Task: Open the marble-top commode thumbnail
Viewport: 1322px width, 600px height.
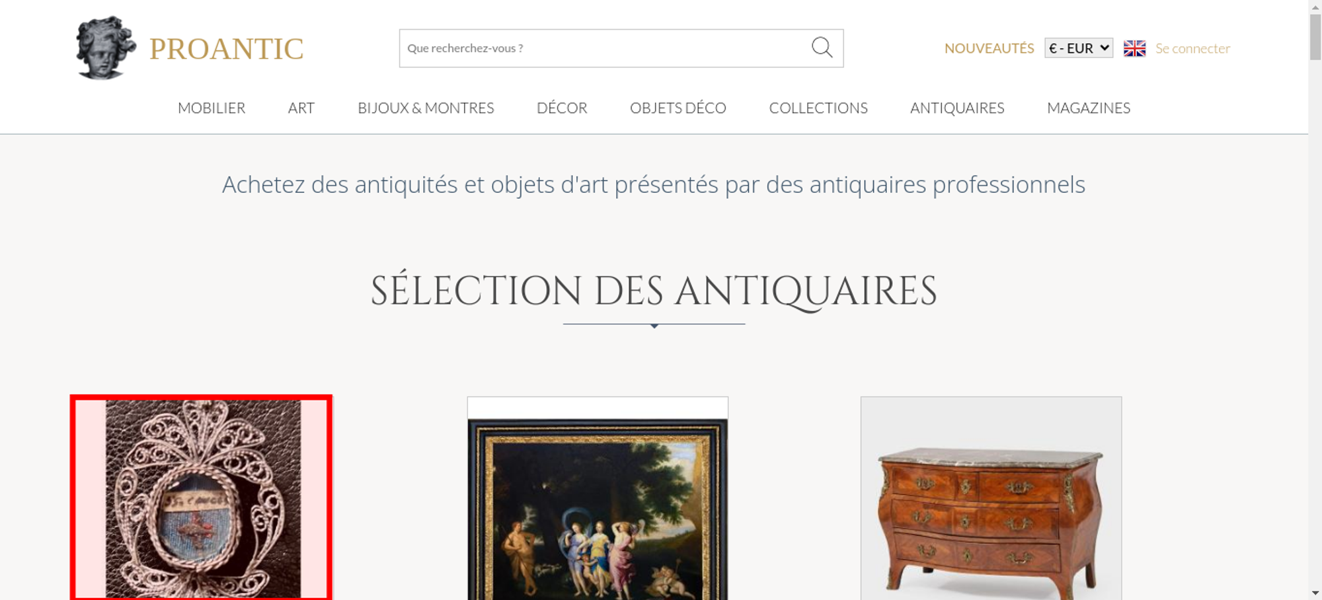Action: pos(991,498)
